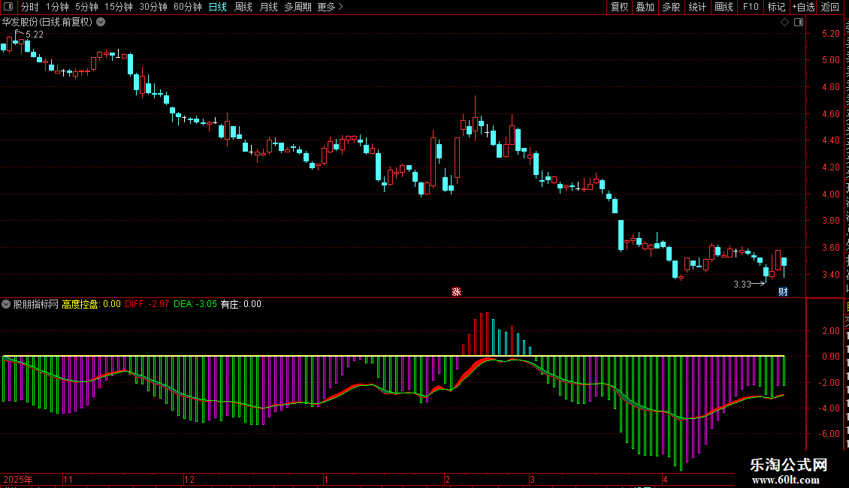
Task: Select the 30分钟 period
Action: click(153, 7)
